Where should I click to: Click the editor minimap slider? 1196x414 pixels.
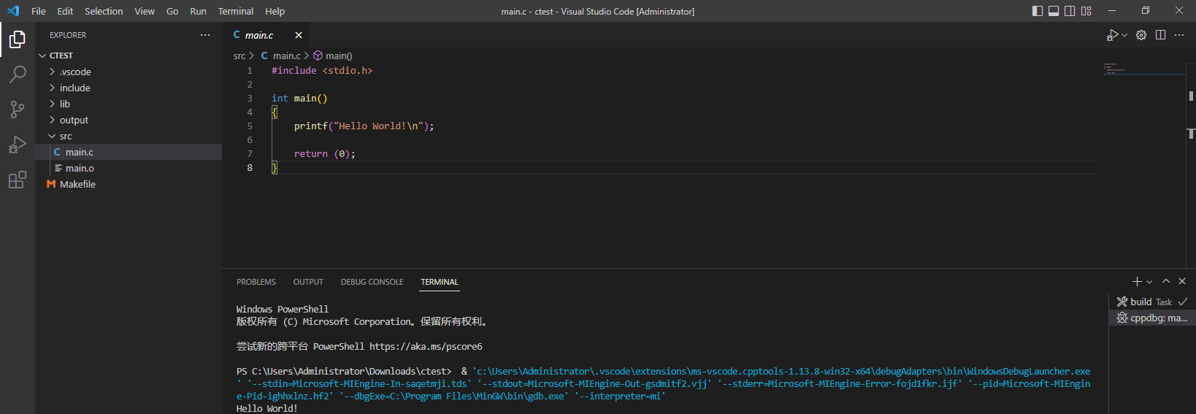(1145, 69)
